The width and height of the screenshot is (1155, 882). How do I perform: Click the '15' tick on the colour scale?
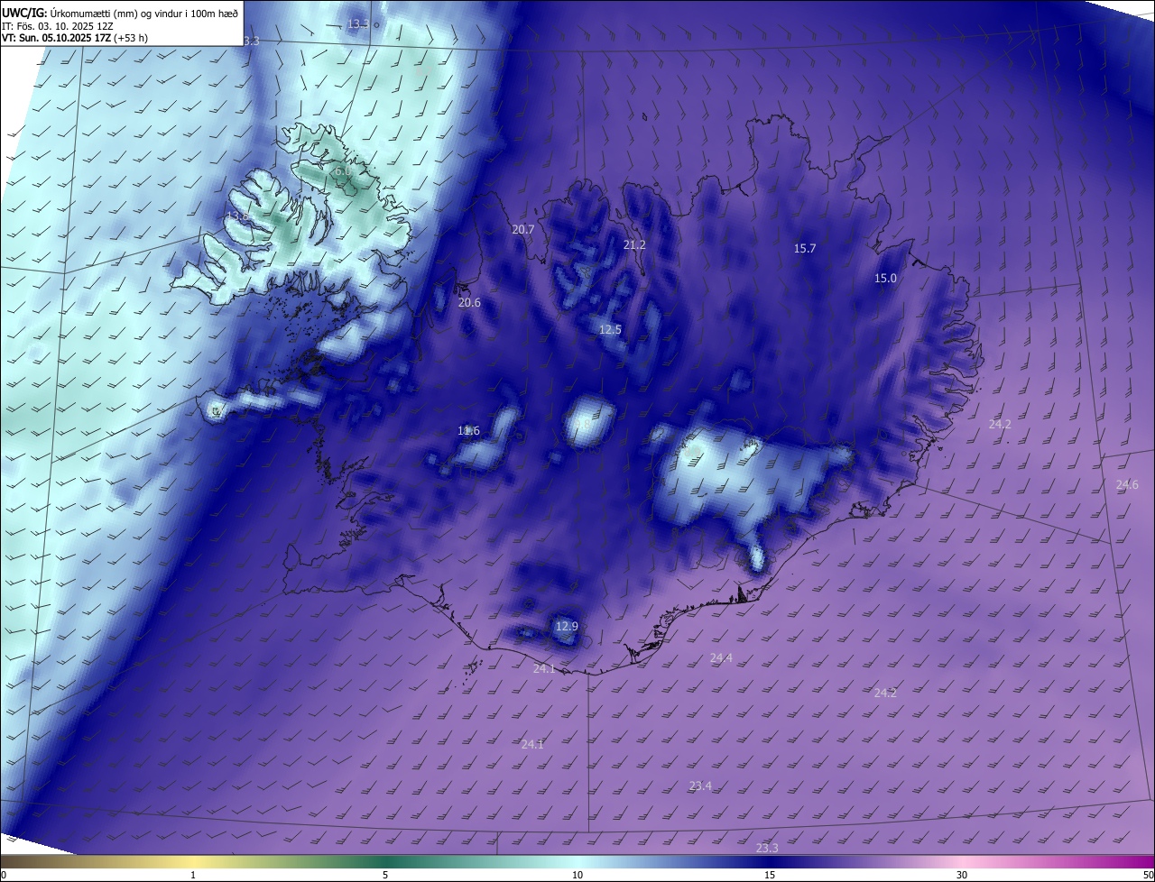[x=770, y=876]
